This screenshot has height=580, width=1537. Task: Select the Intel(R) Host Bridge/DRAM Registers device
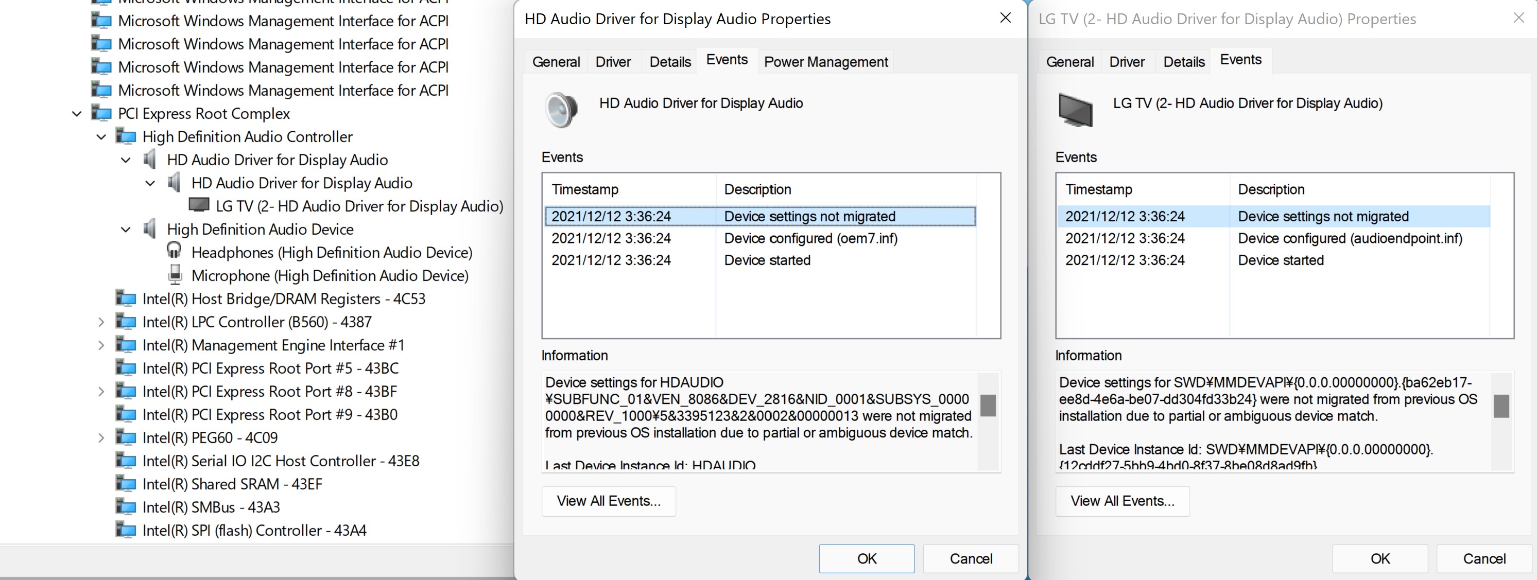(x=285, y=298)
